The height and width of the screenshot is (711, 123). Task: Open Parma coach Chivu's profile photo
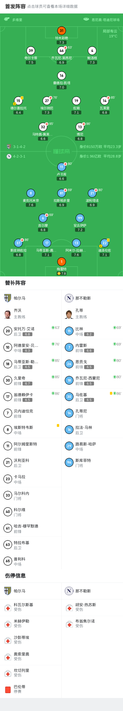[x=8, y=314]
